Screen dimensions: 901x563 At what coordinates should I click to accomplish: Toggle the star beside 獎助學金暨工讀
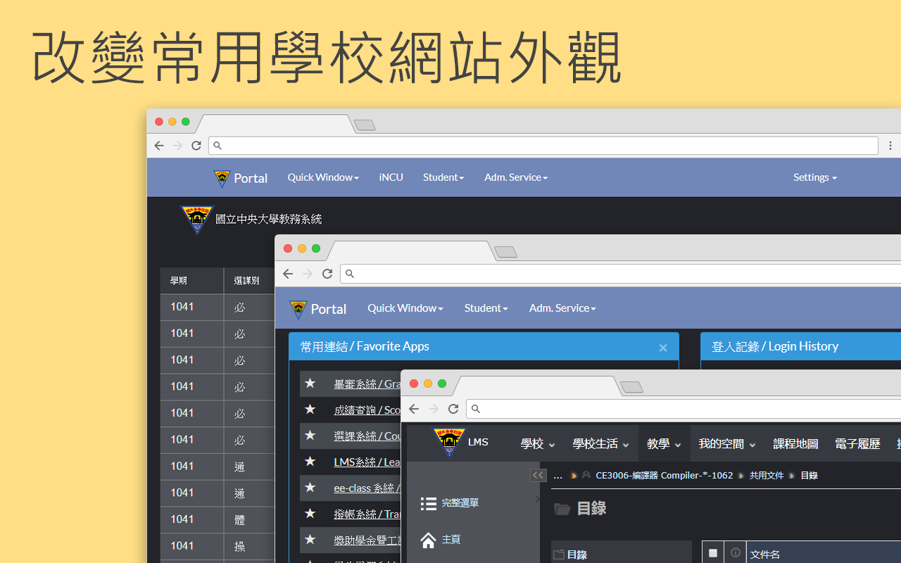310,540
